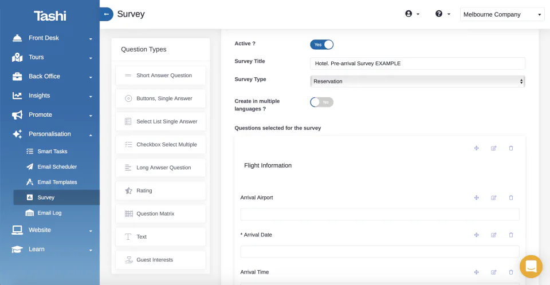Select Rating question type

coord(160,191)
